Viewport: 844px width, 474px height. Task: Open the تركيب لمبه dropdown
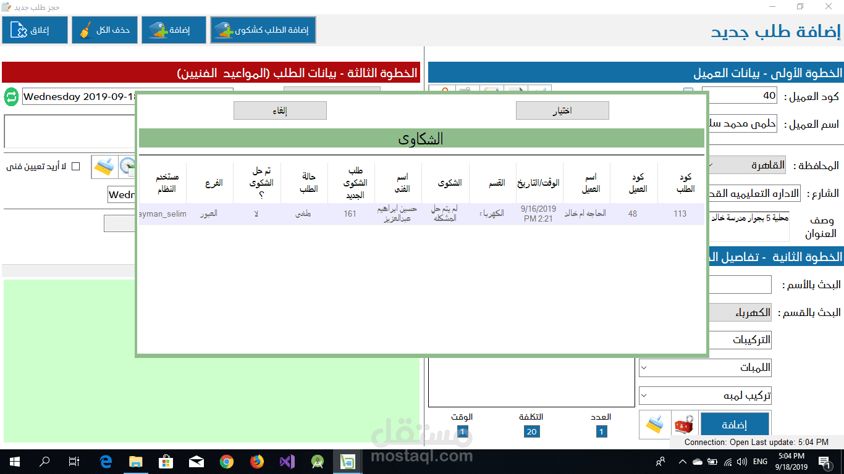coord(705,396)
